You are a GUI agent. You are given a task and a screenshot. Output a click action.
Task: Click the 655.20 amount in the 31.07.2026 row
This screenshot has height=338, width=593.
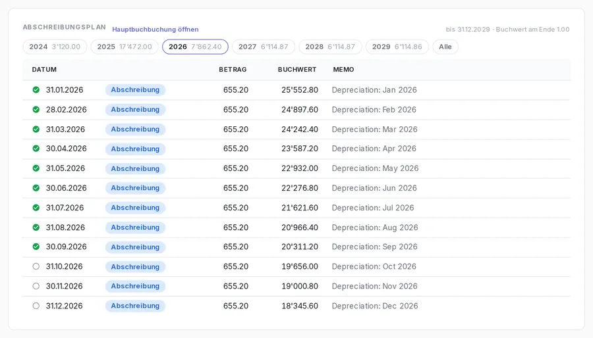pos(236,208)
